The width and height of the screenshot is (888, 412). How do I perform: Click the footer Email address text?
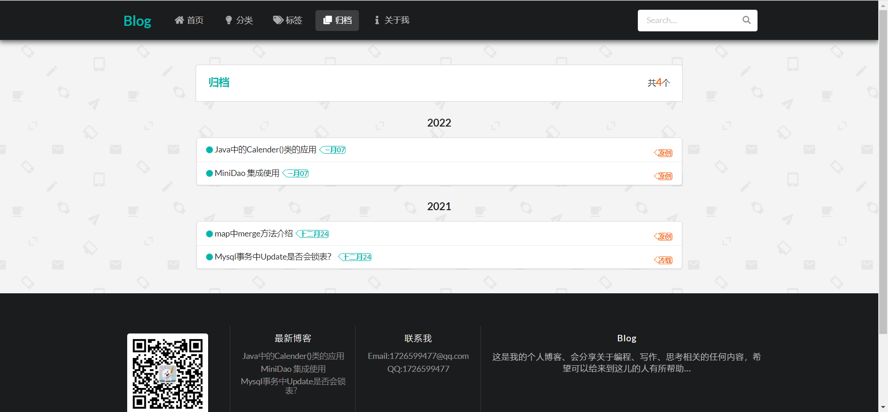(418, 356)
